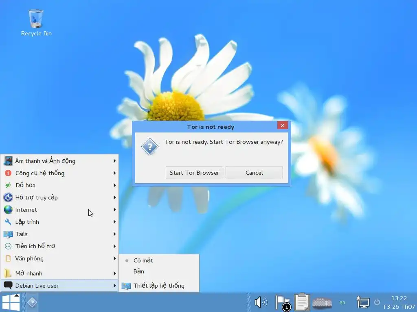
Task: Open the Đồ họa menu entry
Action: [x=59, y=185]
